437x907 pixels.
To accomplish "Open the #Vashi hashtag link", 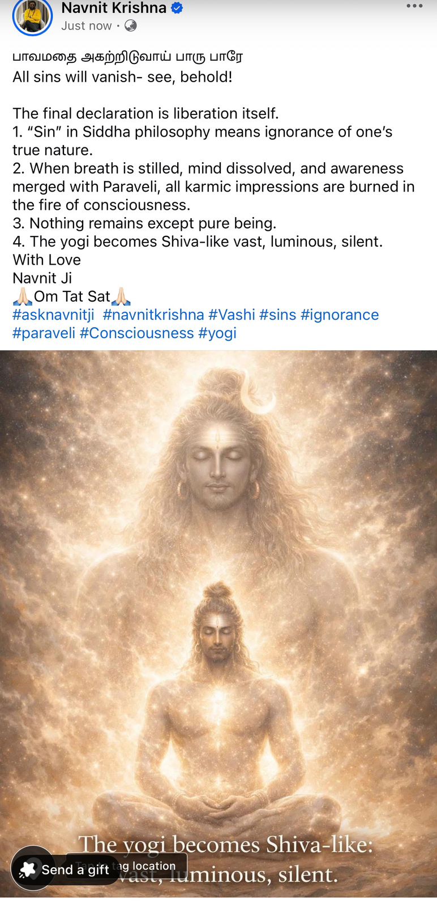I will pyautogui.click(x=232, y=315).
